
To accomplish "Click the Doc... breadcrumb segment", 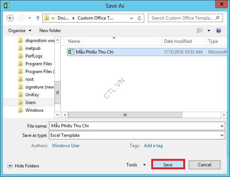I will click(x=63, y=18).
